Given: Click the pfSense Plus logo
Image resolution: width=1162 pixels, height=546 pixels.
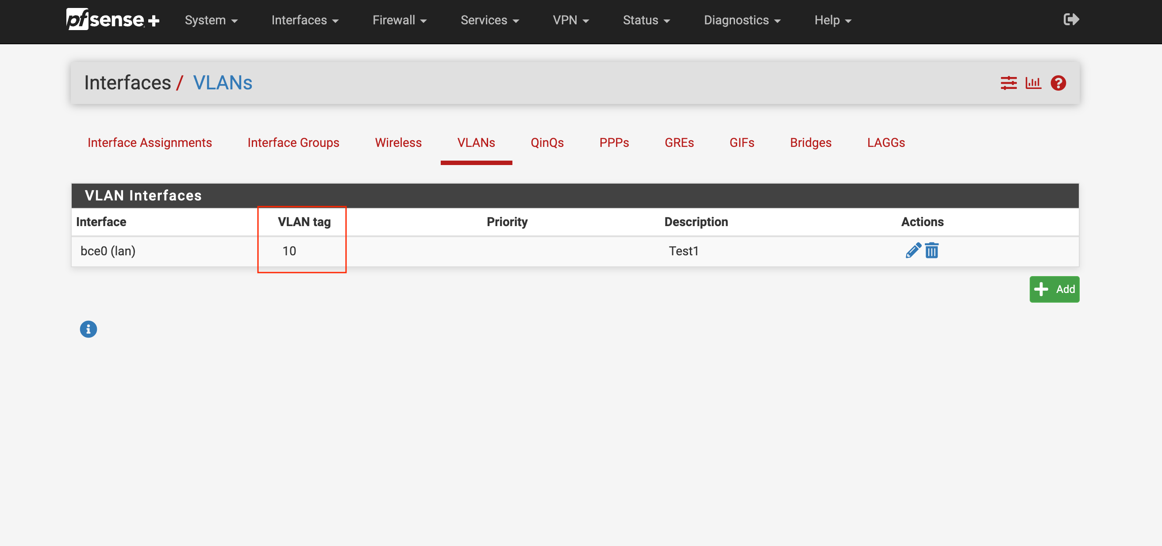Looking at the screenshot, I should (x=113, y=19).
